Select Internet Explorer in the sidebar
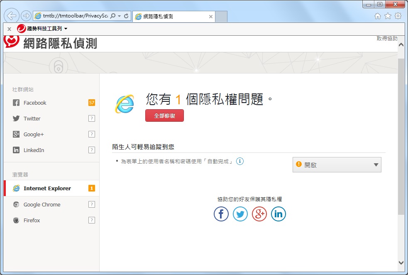 pos(51,188)
